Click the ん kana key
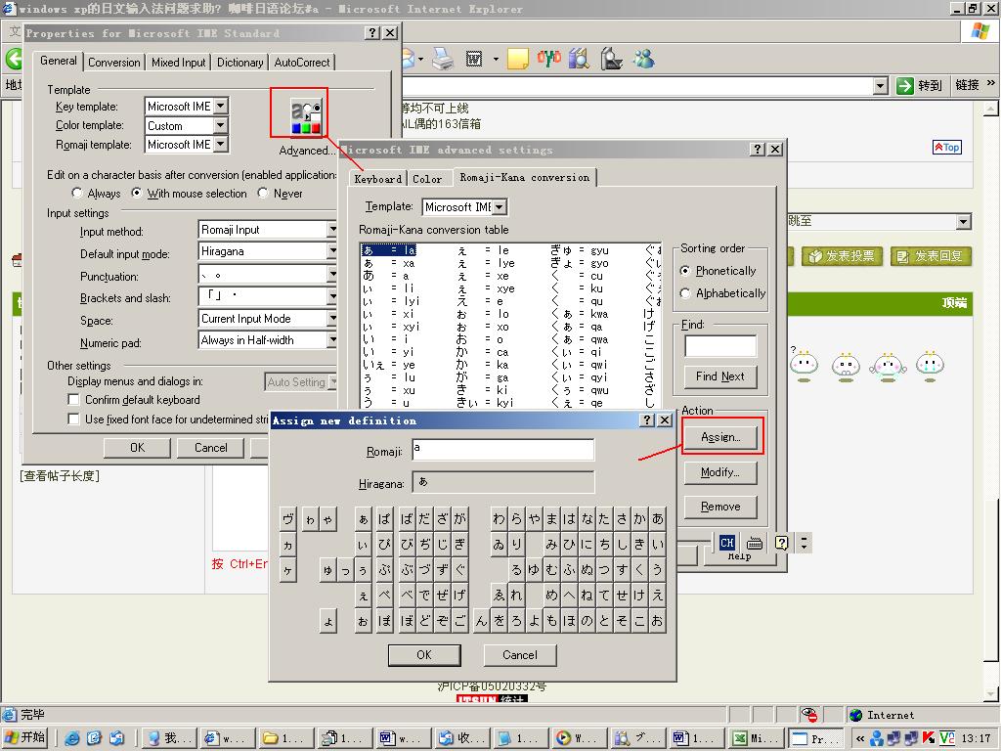Image resolution: width=1001 pixels, height=751 pixels. pyautogui.click(x=481, y=621)
